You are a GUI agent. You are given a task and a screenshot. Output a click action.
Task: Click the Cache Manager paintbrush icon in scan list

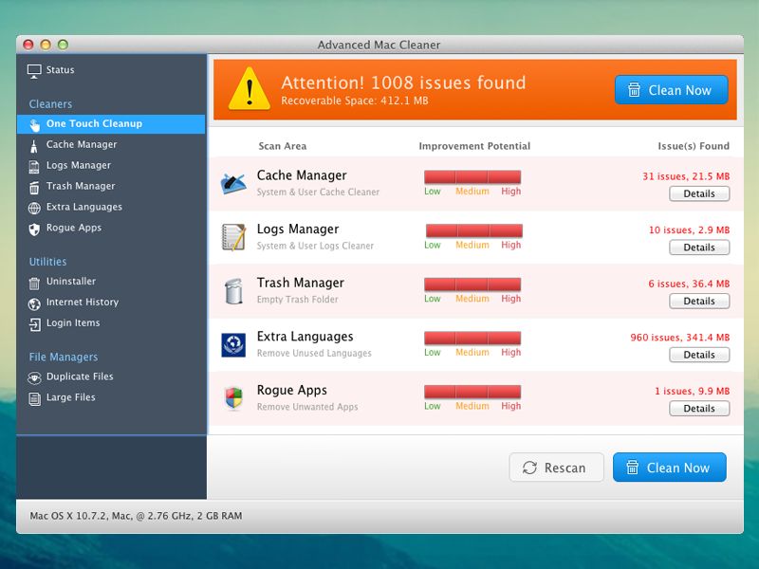[232, 182]
